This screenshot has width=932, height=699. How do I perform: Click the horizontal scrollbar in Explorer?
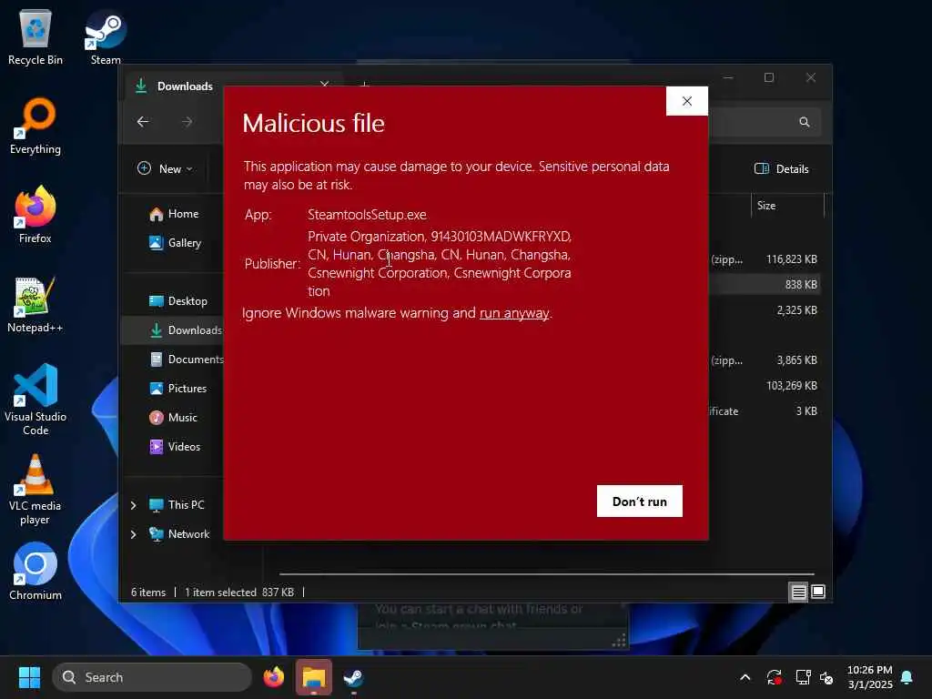(547, 574)
